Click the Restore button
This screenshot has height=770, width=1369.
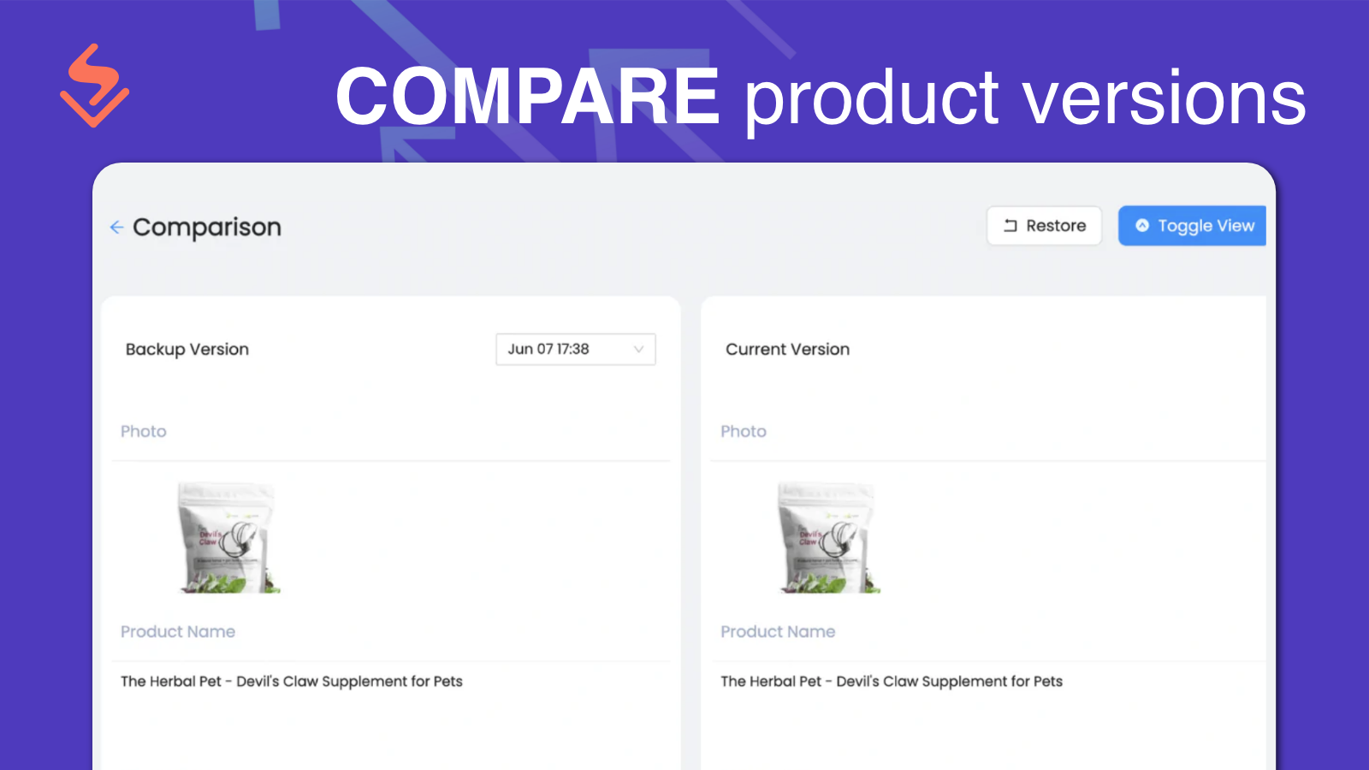(x=1044, y=226)
